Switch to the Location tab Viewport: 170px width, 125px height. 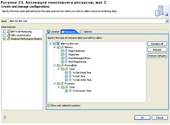click(x=53, y=32)
